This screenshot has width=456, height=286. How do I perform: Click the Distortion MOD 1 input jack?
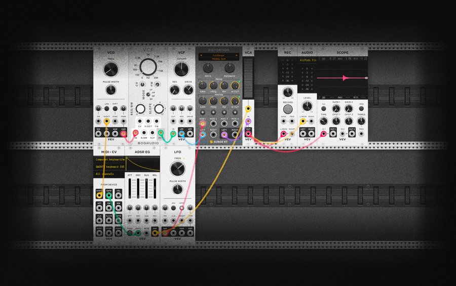203,124
